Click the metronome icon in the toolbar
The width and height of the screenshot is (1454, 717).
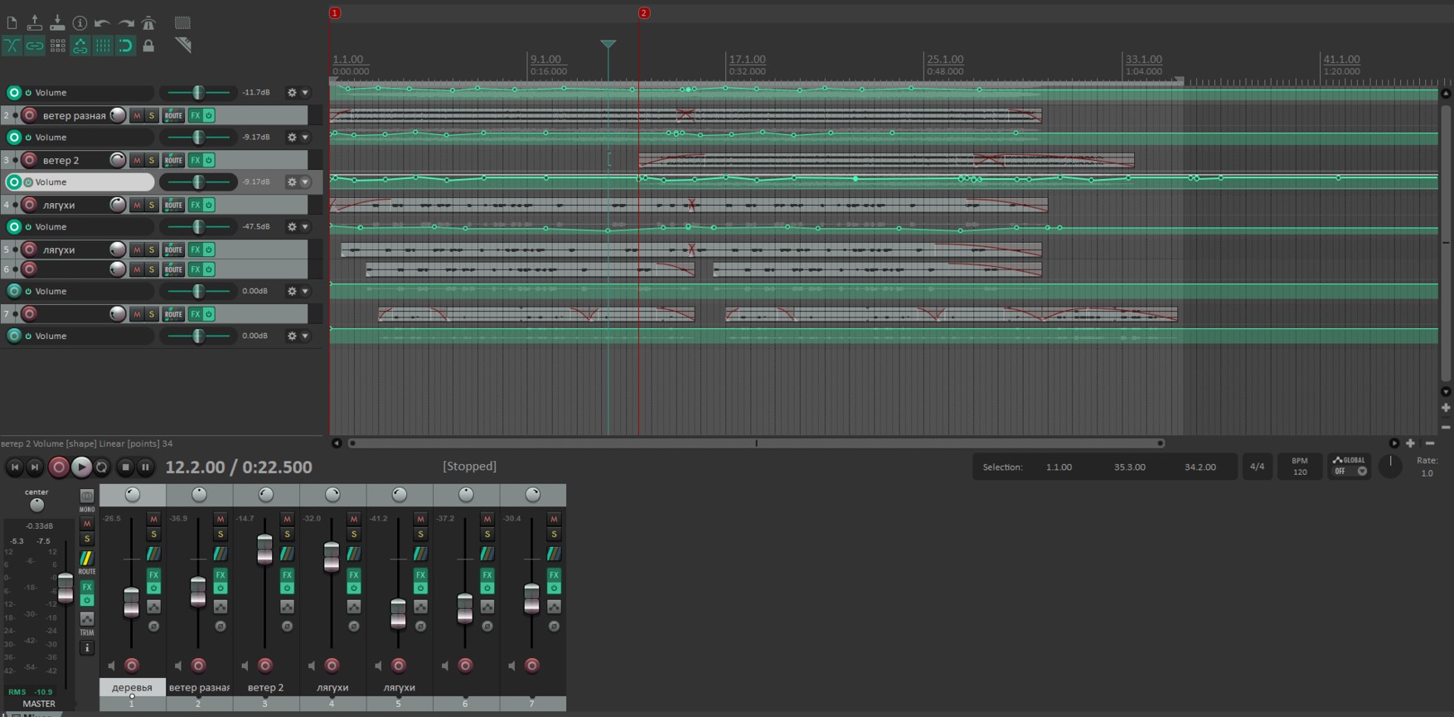pyautogui.click(x=148, y=23)
